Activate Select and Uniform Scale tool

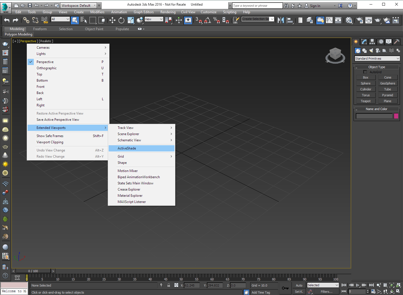click(x=131, y=20)
